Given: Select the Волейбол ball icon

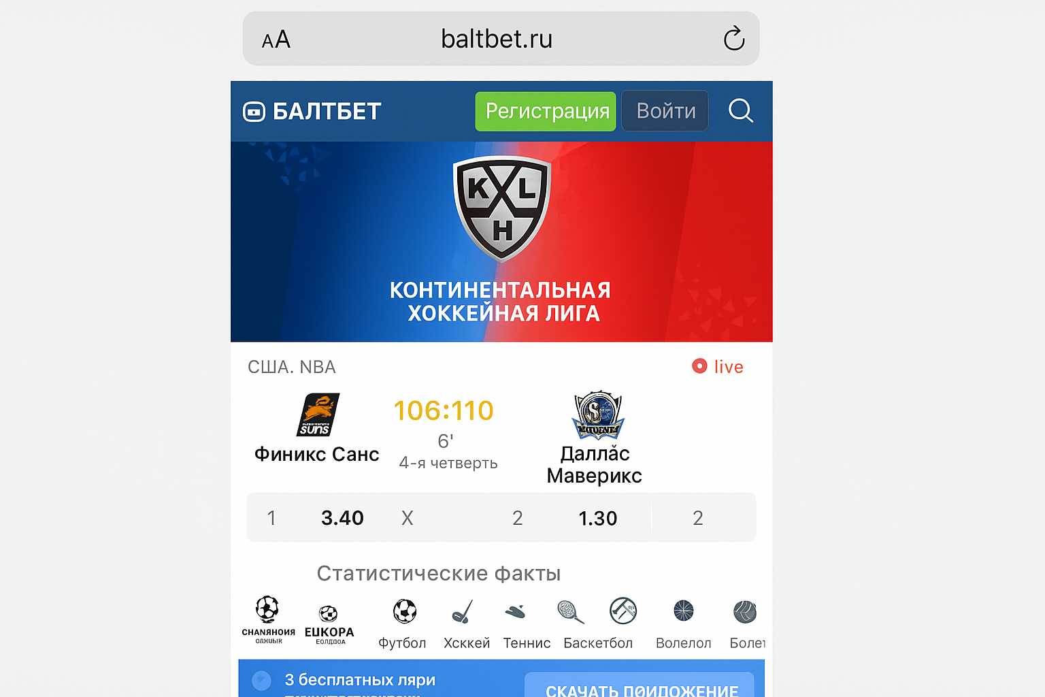Looking at the screenshot, I should [683, 611].
